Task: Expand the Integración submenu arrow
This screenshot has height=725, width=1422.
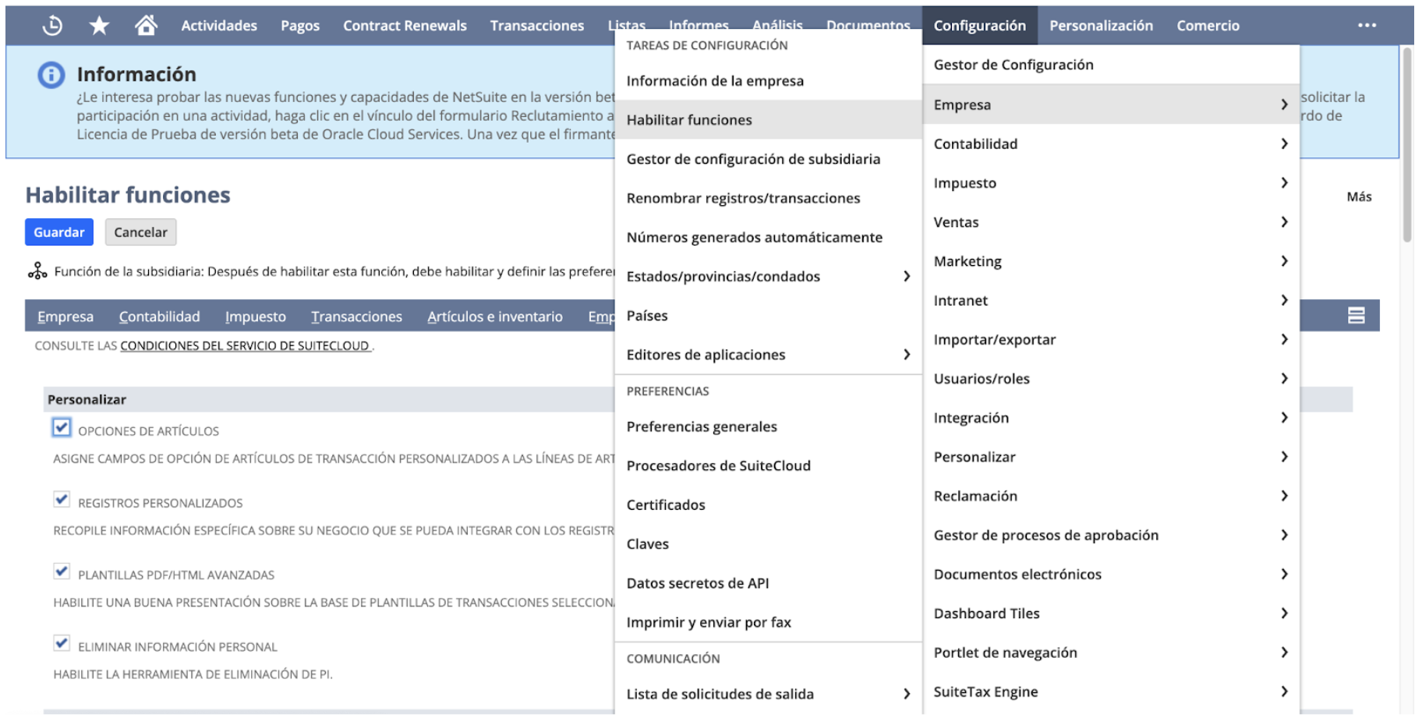Action: [x=1284, y=418]
